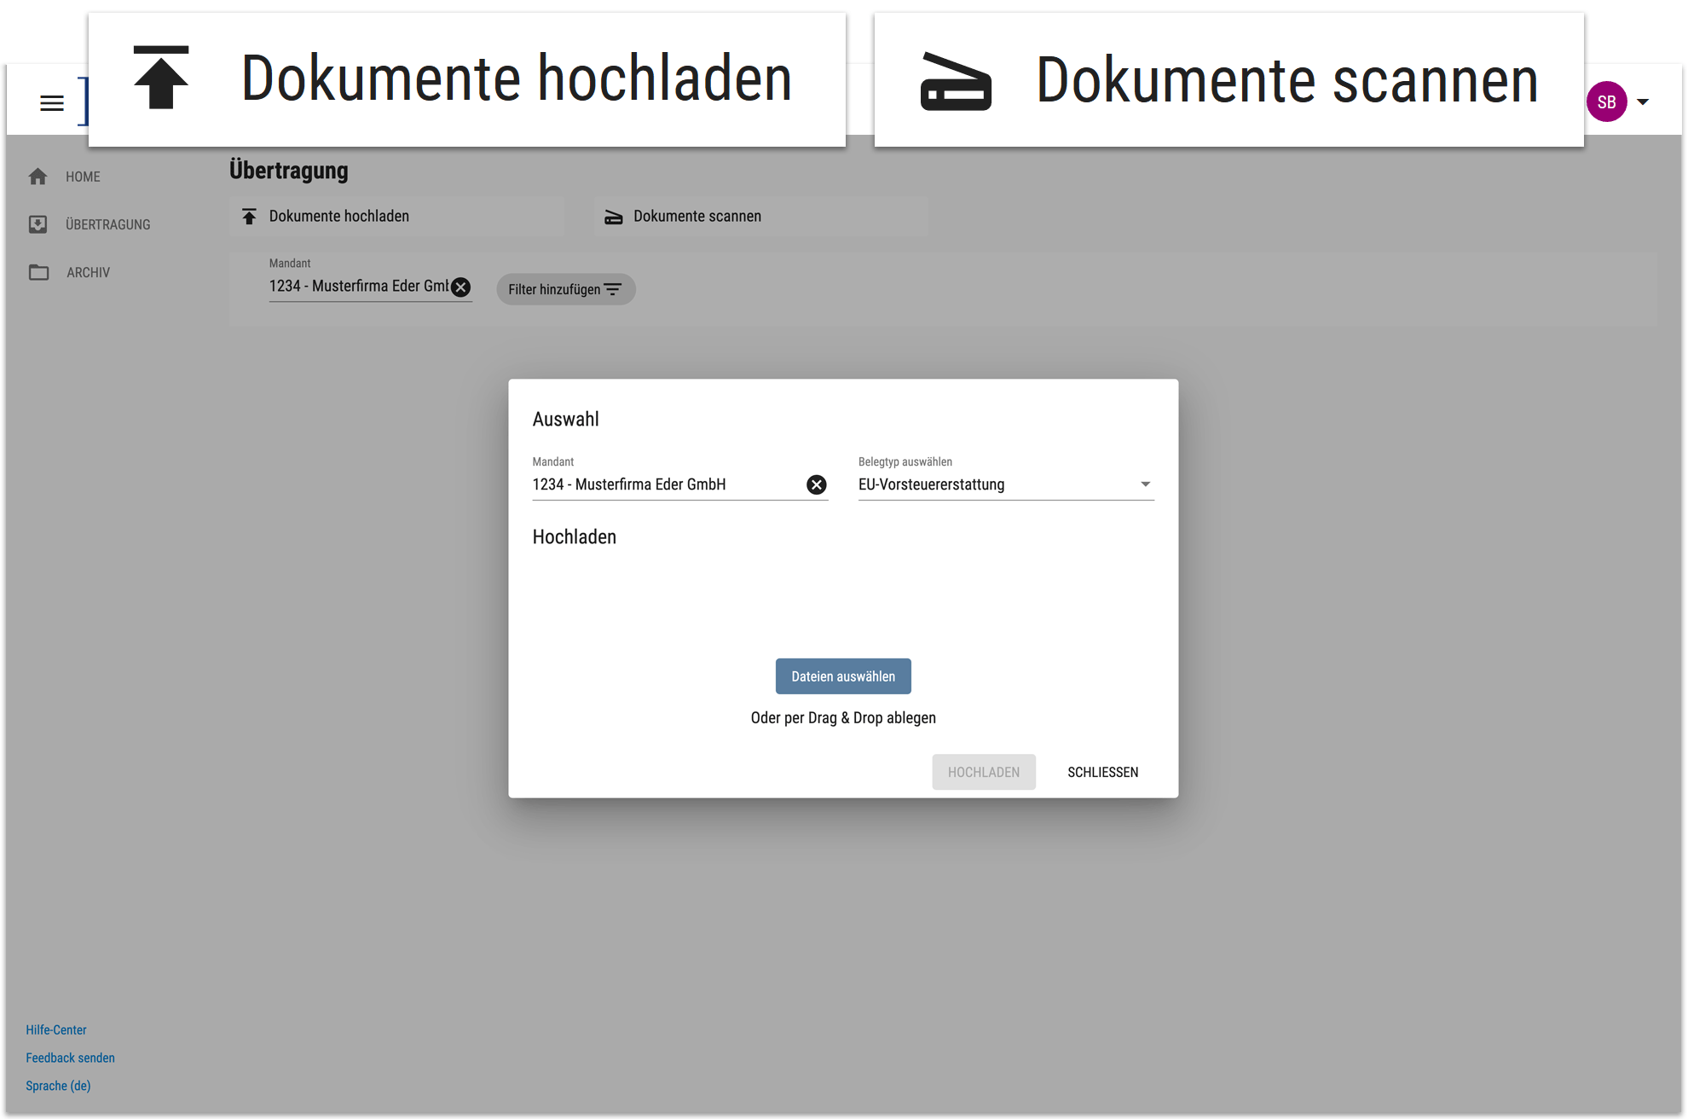Viewport: 1688px width, 1119px height.
Task: Click the SB user avatar
Action: (1606, 102)
